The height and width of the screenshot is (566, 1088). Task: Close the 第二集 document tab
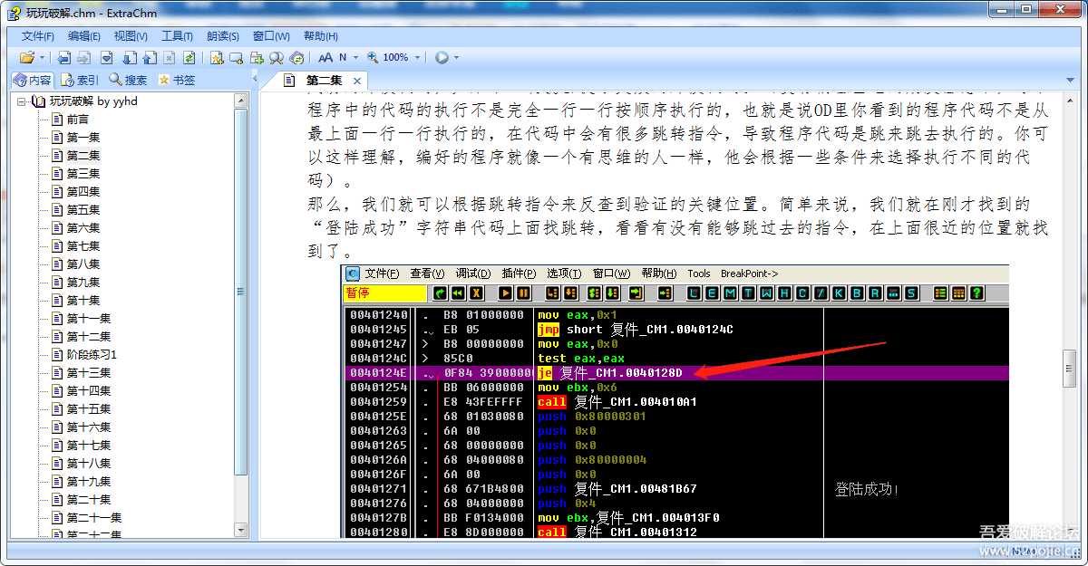tap(357, 81)
